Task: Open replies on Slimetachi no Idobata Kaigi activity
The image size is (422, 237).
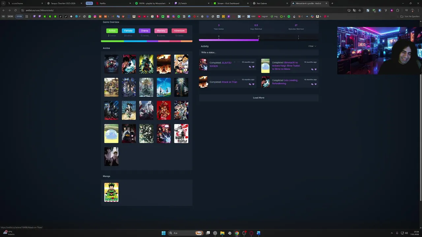Action: pos(312,69)
